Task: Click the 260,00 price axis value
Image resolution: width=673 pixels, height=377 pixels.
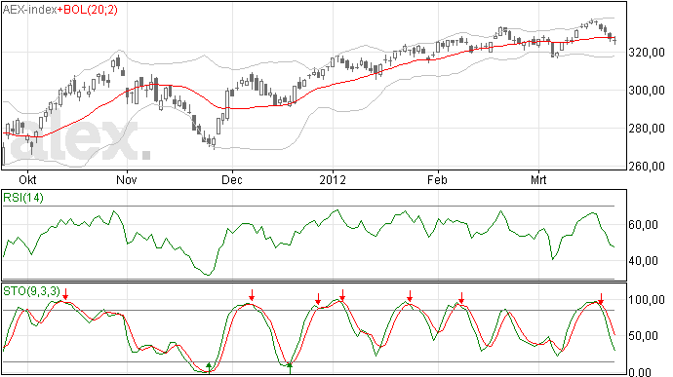Action: (647, 166)
